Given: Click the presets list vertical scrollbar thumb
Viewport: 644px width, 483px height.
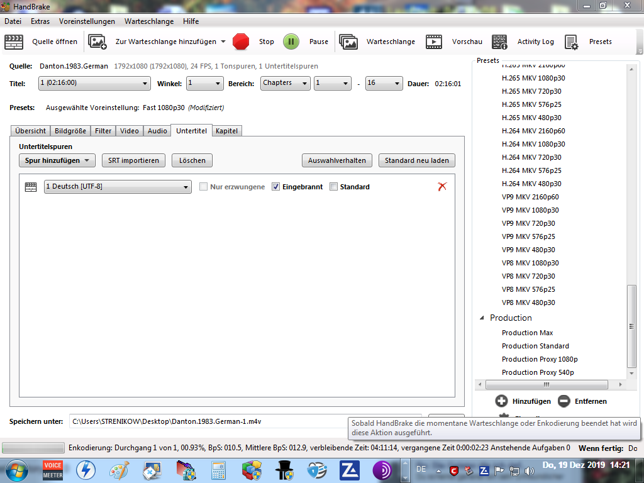Looking at the screenshot, I should 631,326.
